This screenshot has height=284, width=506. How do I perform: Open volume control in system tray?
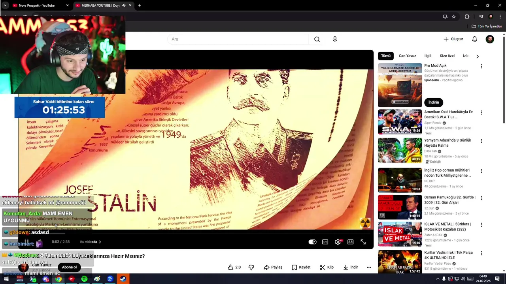463,279
